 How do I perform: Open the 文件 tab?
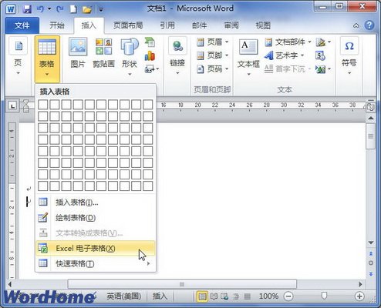pyautogui.click(x=22, y=25)
